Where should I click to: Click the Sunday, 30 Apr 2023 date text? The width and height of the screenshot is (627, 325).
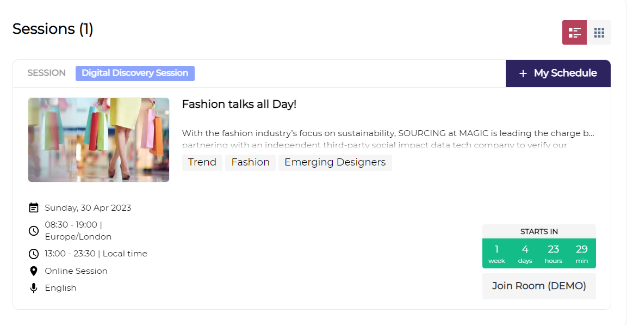click(88, 207)
